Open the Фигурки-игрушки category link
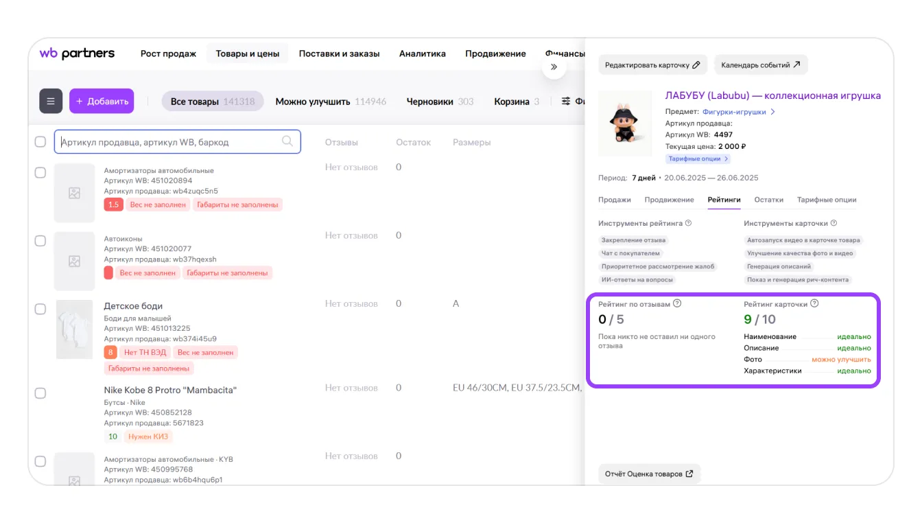922x523 pixels. [738, 112]
